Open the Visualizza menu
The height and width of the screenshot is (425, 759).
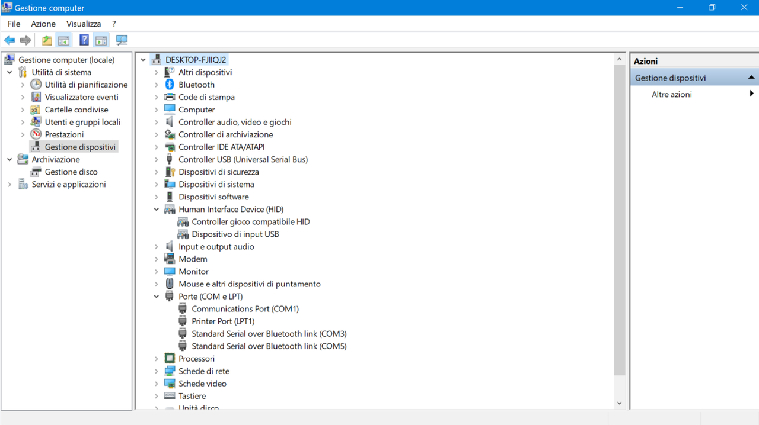tap(84, 24)
